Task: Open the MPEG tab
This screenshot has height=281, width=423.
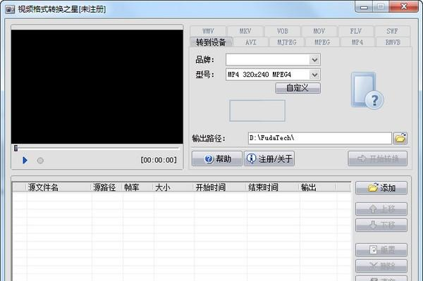Action: click(322, 42)
